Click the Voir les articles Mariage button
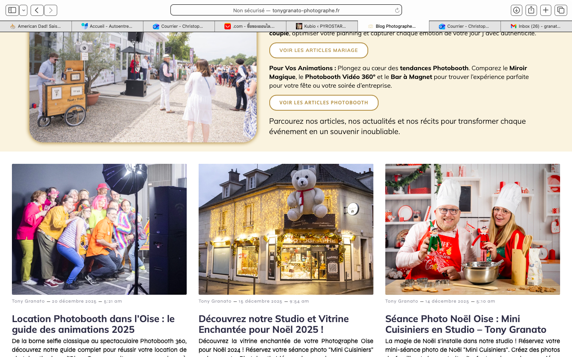The height and width of the screenshot is (357, 572). pos(319,50)
